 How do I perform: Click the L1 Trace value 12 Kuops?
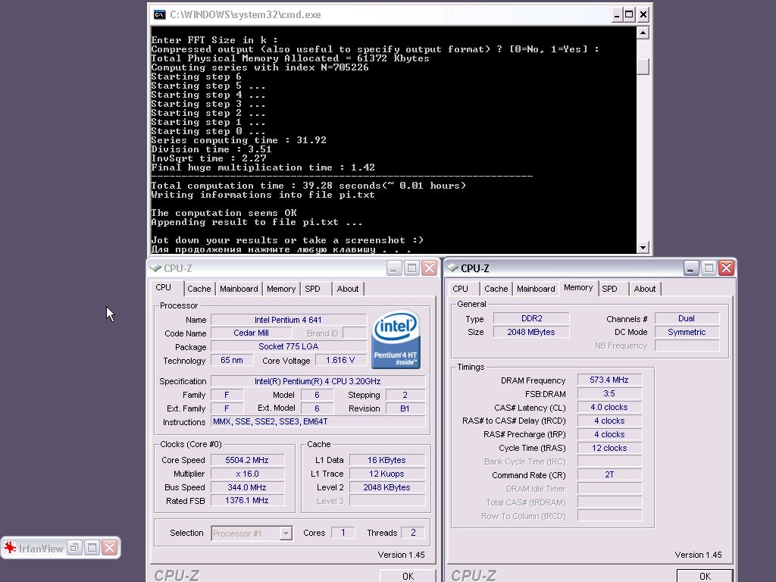(386, 474)
